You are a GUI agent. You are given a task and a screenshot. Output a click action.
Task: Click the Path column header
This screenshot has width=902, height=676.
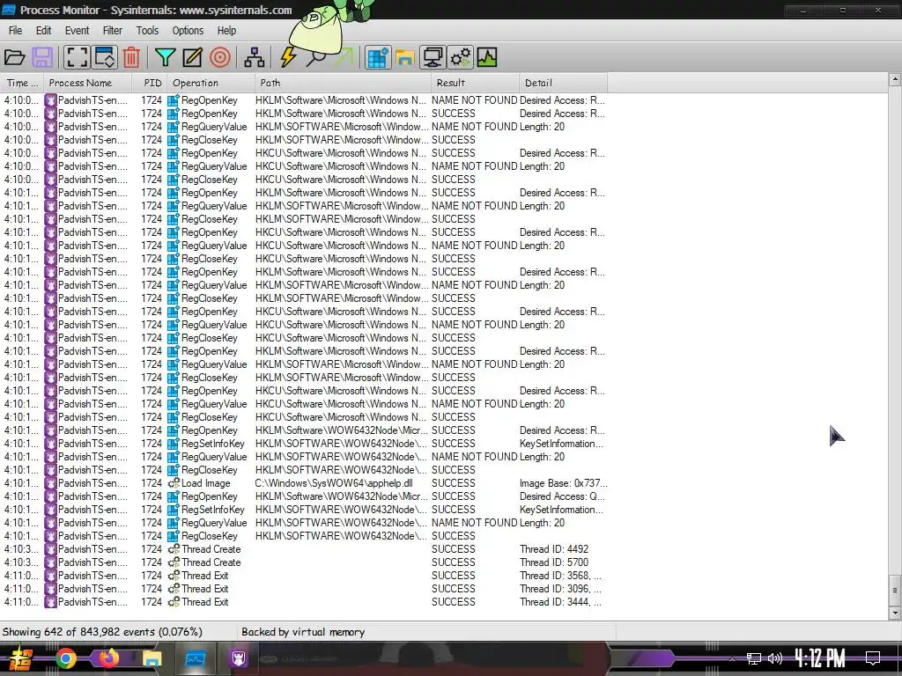343,83
